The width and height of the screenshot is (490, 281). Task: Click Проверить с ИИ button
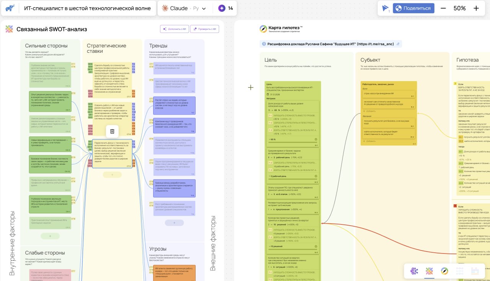pos(205,29)
